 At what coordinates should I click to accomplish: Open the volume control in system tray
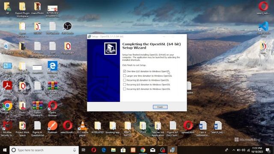pos(243,150)
